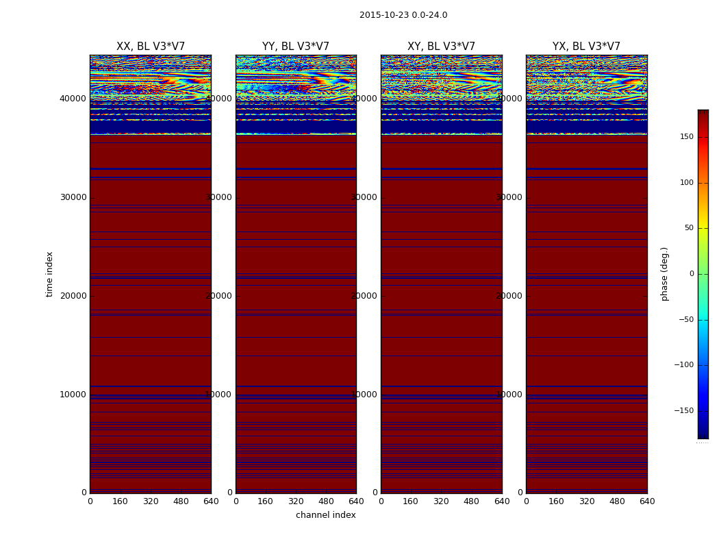719x548 pixels.
Task: Select the "XX, BL V3*V7" subplot title
Action: pos(151,47)
